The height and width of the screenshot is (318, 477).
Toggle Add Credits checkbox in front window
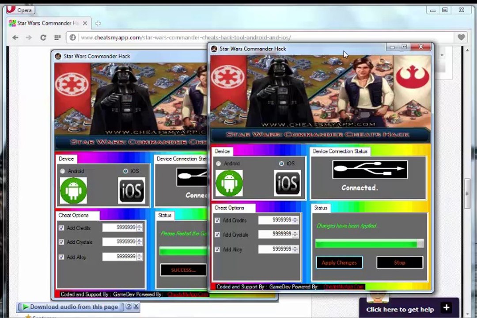click(217, 220)
